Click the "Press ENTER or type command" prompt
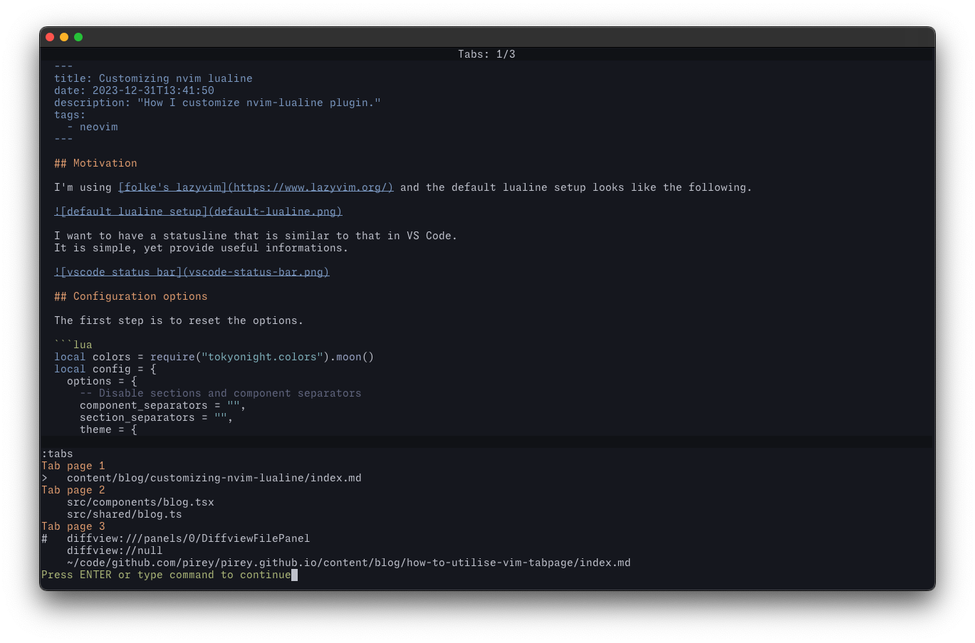975x643 pixels. click(166, 575)
